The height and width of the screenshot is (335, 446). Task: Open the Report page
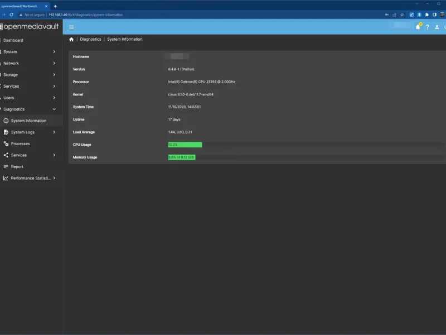[31, 166]
